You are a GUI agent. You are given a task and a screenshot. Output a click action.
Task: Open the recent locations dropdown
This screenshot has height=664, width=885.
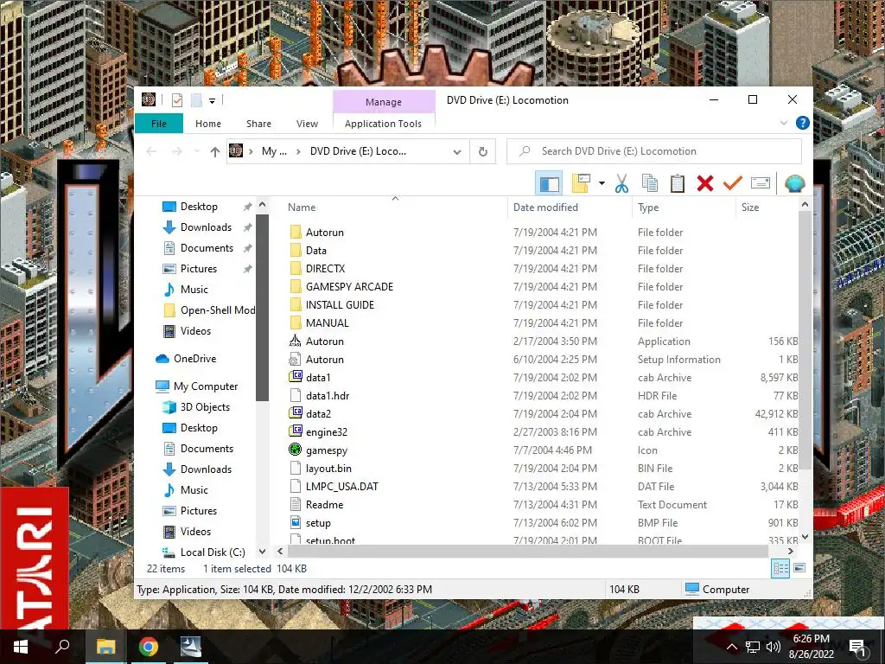click(196, 151)
